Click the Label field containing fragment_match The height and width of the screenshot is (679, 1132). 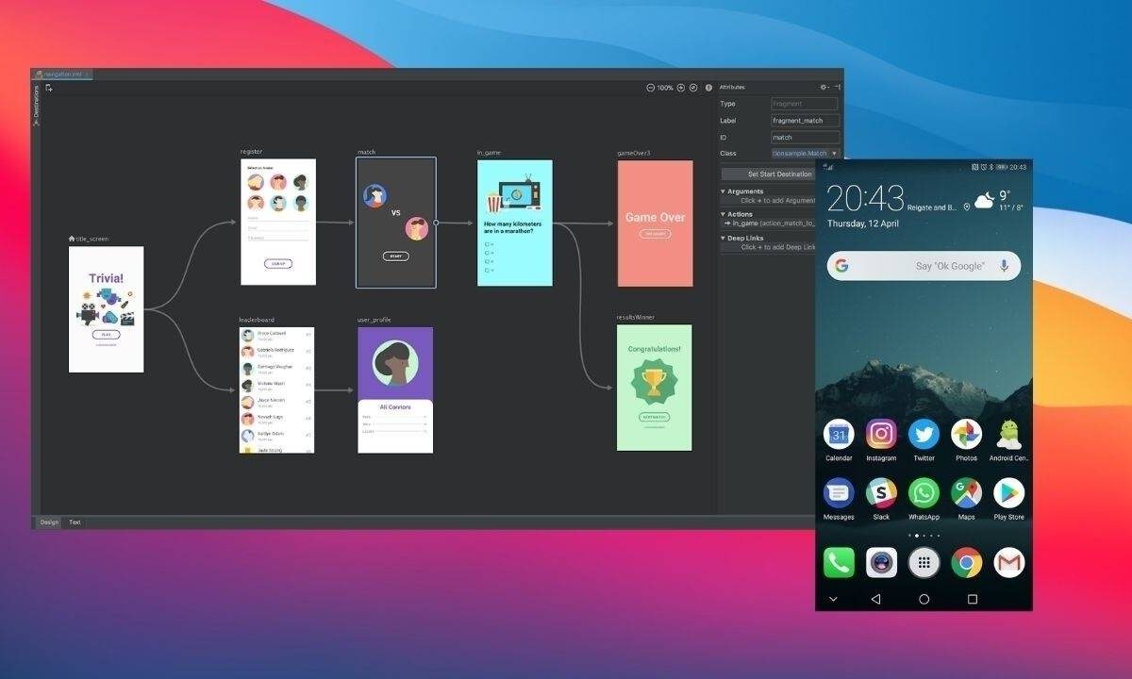(x=804, y=121)
